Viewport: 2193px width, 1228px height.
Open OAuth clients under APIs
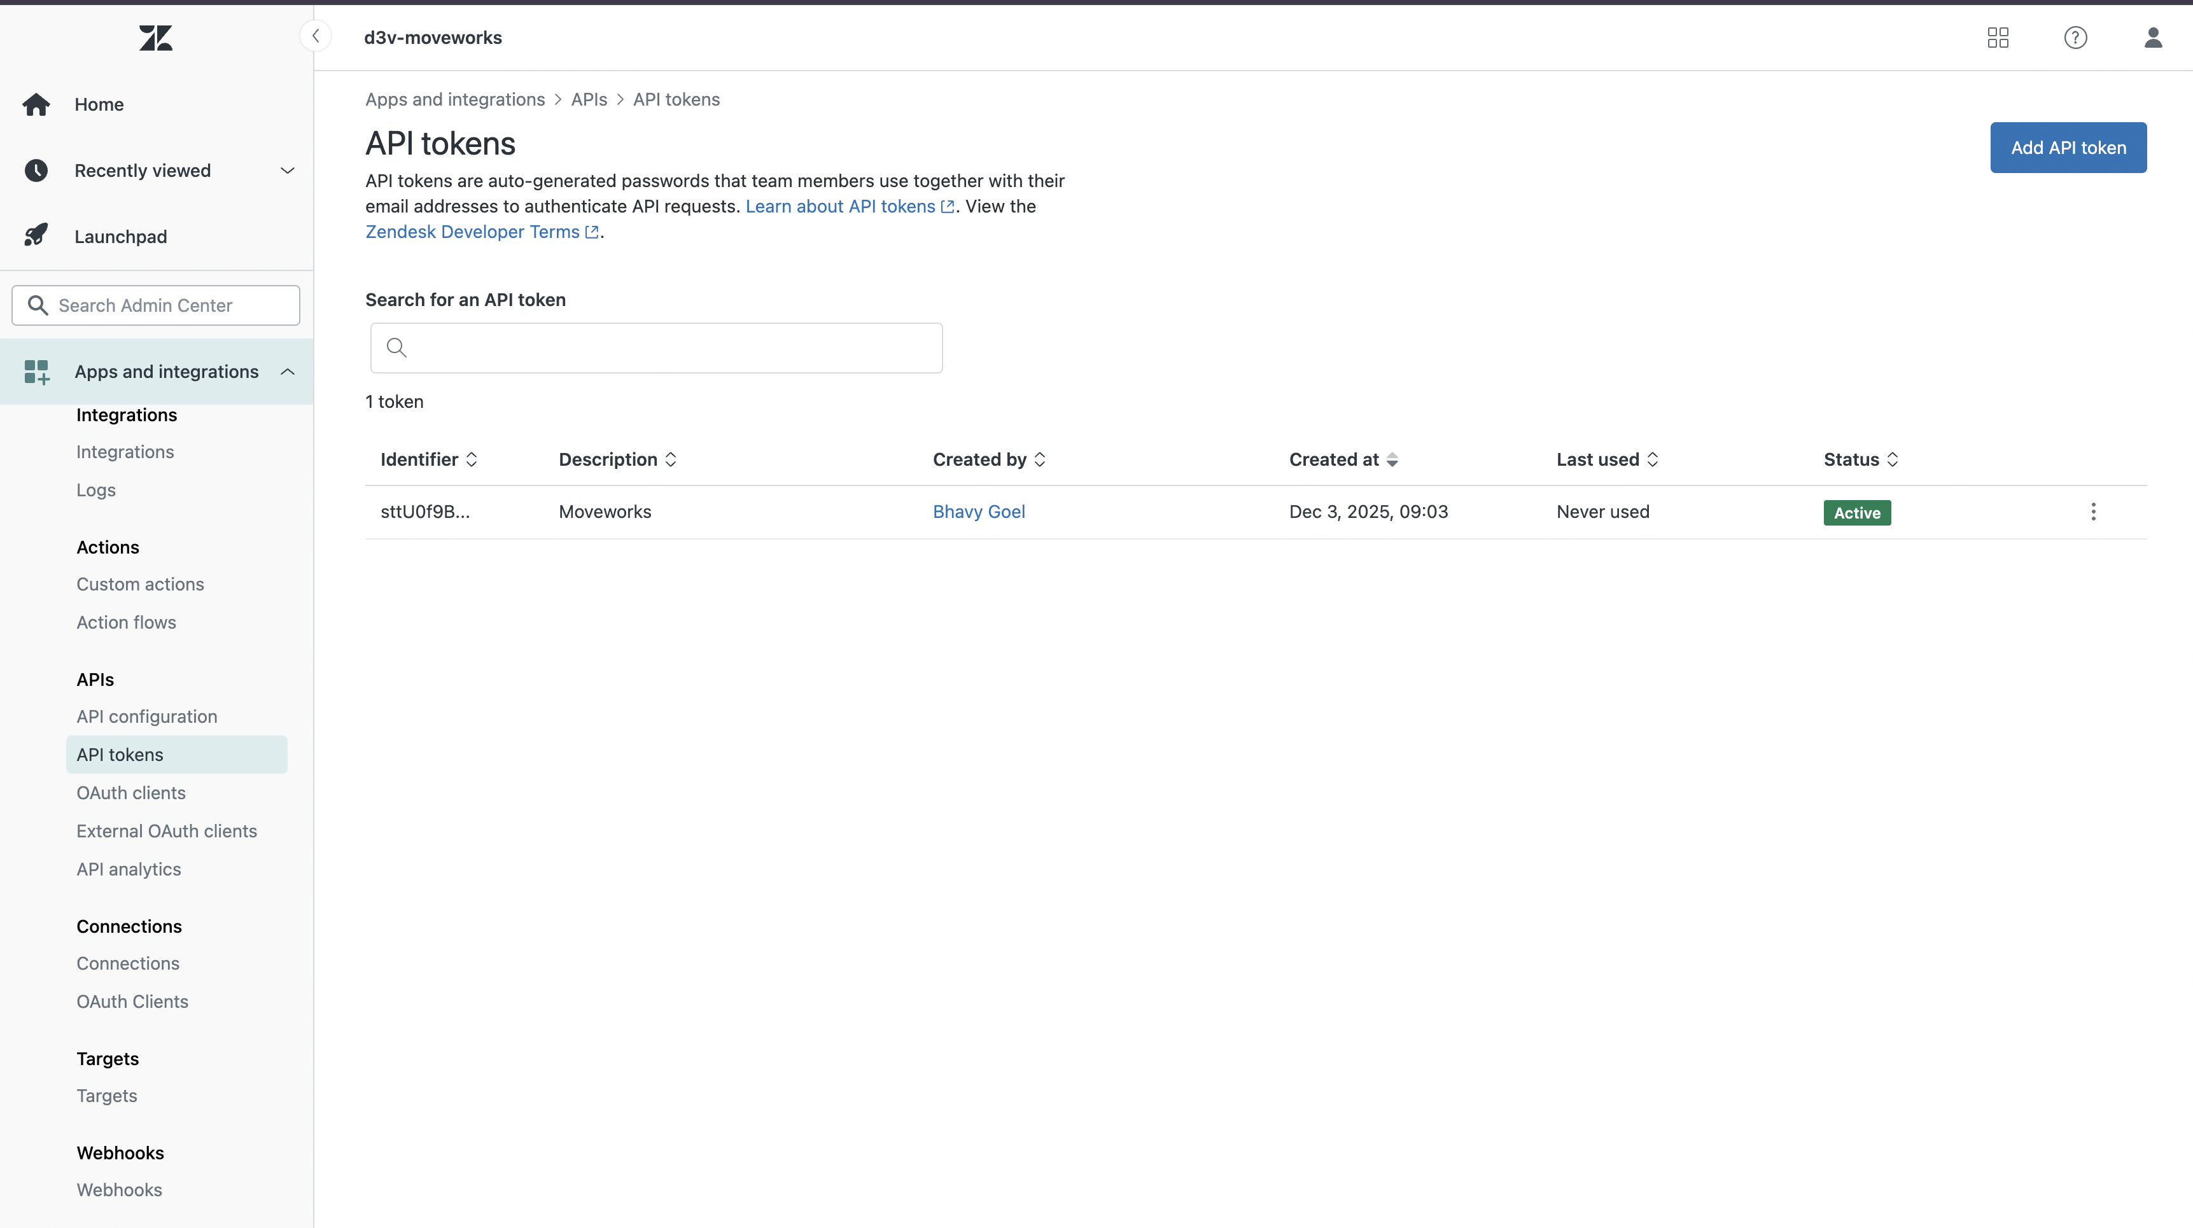click(x=131, y=792)
